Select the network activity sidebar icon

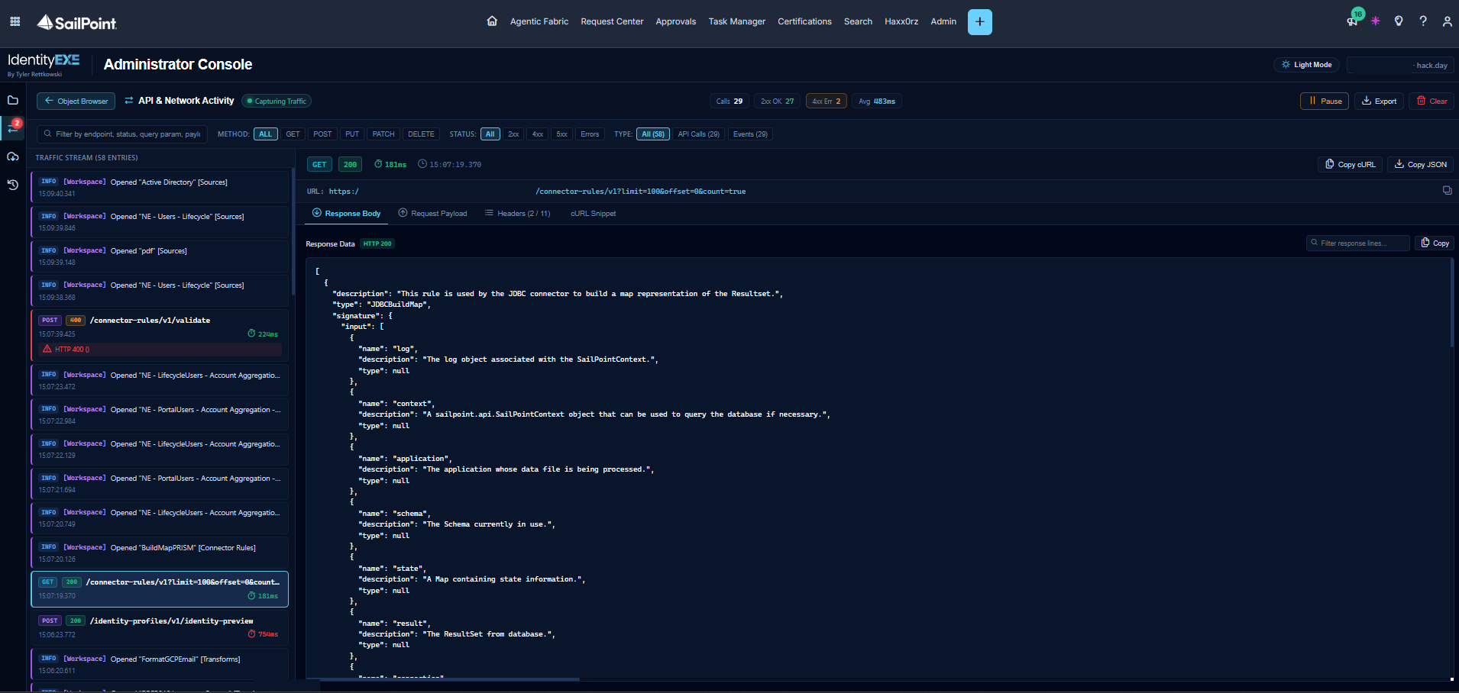click(13, 127)
